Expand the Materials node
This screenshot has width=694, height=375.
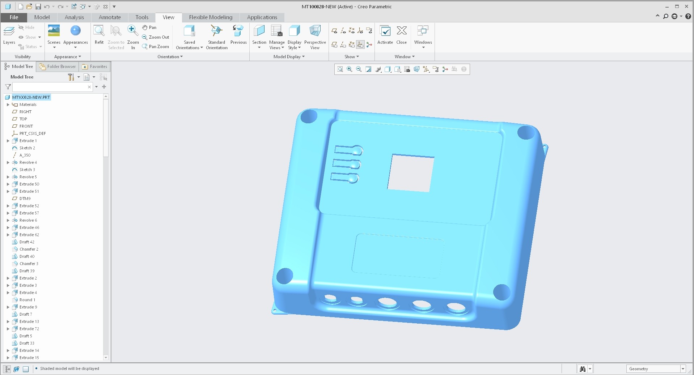point(8,105)
